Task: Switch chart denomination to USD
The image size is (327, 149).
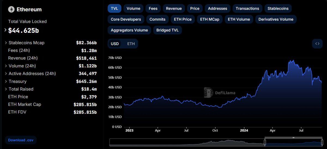Action: point(115,44)
